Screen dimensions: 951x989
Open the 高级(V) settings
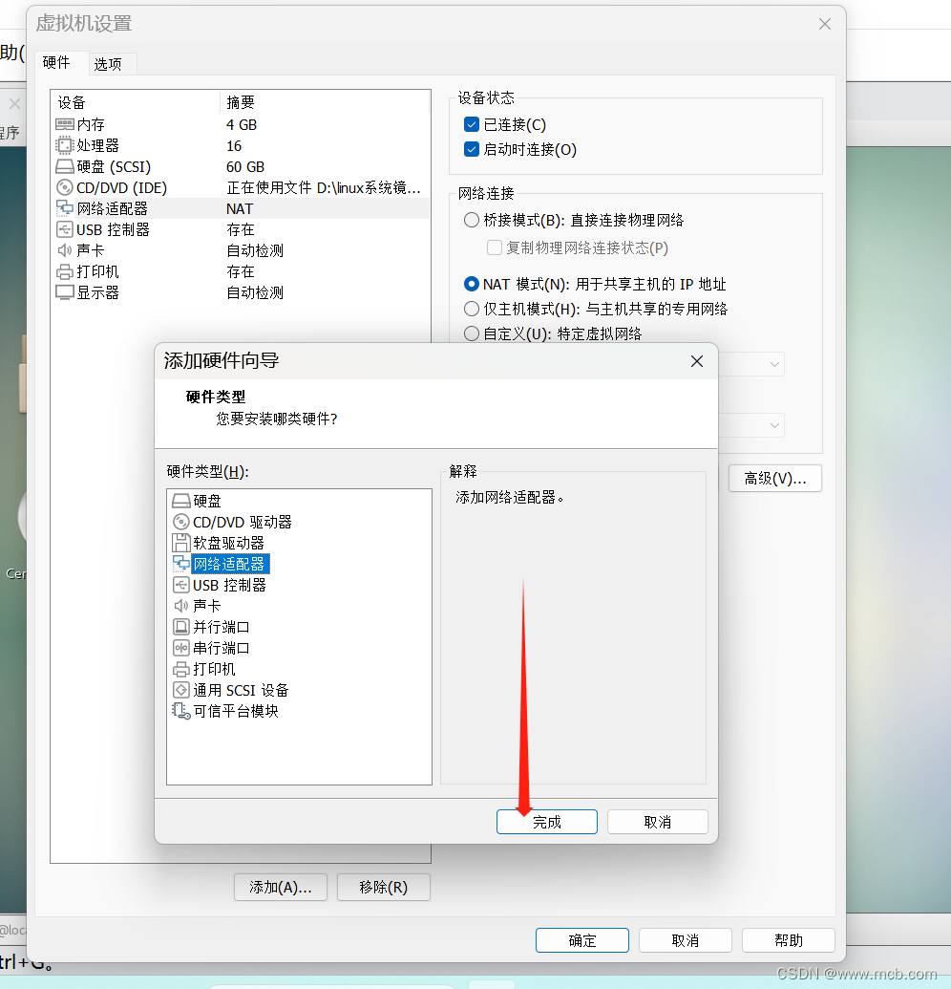774,478
